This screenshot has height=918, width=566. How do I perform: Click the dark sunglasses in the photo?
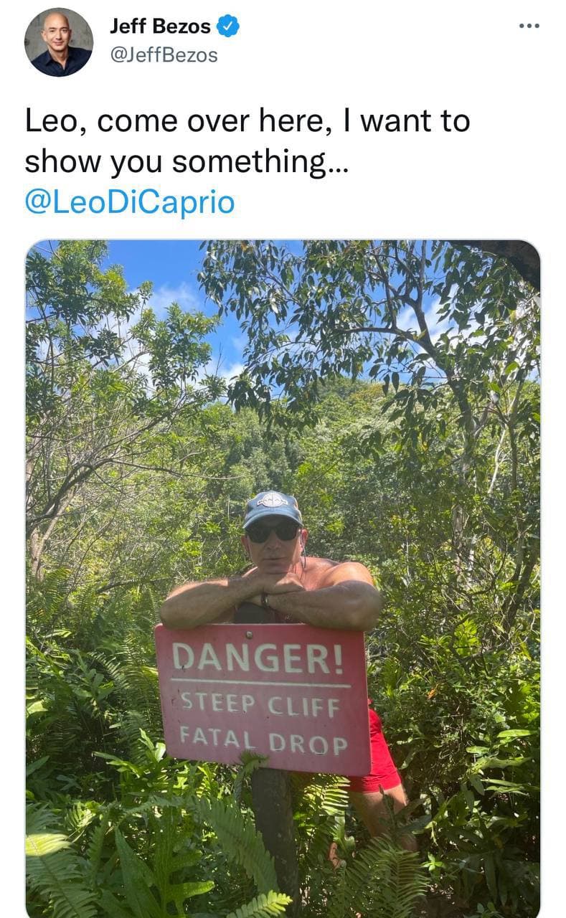[273, 531]
